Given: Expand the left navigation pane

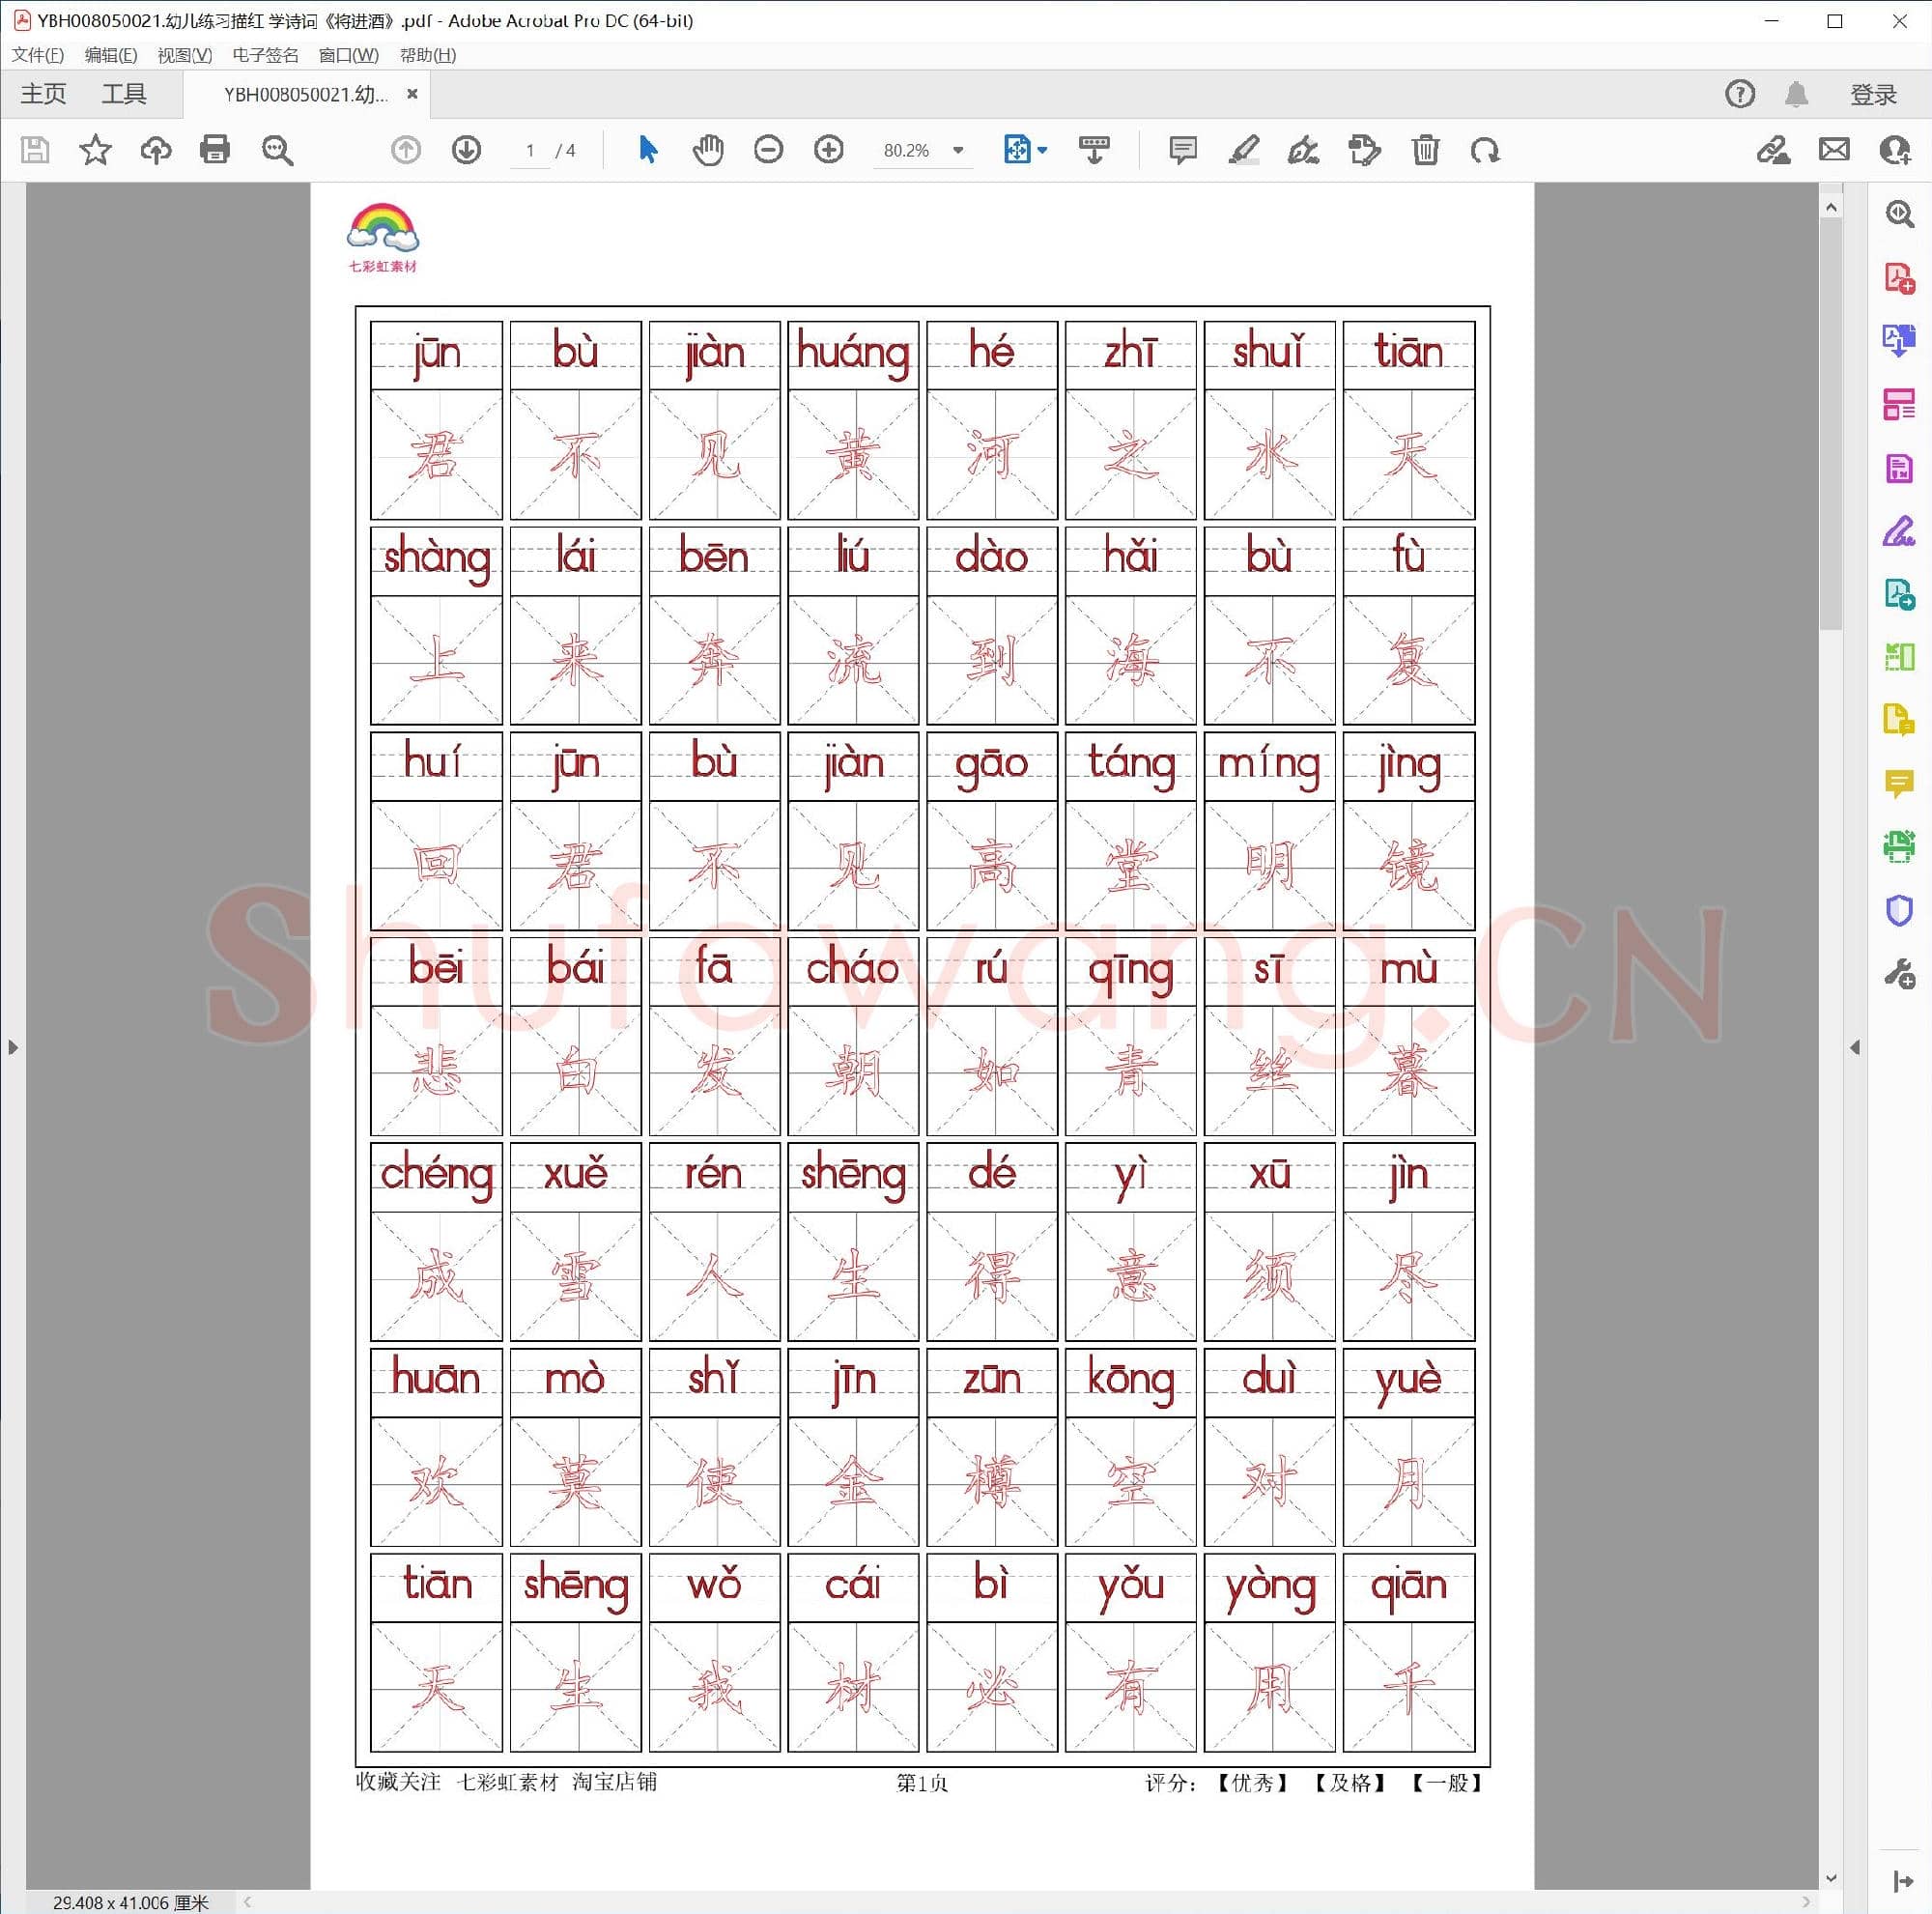Looking at the screenshot, I should click(12, 1047).
